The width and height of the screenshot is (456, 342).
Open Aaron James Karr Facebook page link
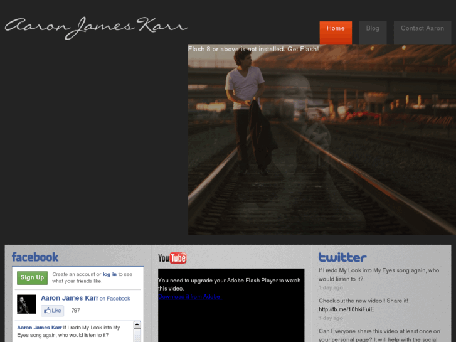click(70, 298)
